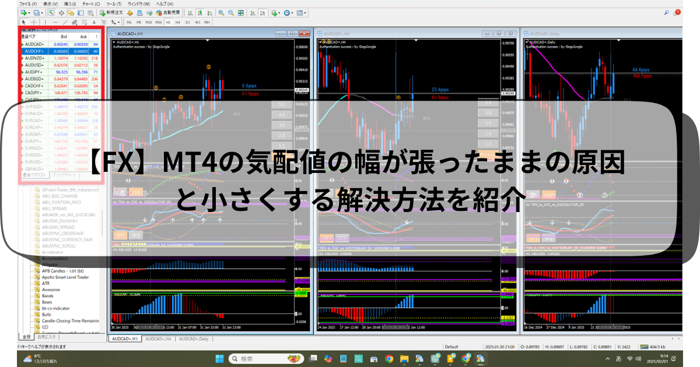700x367 pixels.
Task: Switch chart to line chart type
Action: coord(209,12)
